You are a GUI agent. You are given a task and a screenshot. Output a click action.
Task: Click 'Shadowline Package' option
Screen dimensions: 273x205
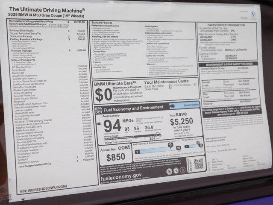(x=21, y=36)
